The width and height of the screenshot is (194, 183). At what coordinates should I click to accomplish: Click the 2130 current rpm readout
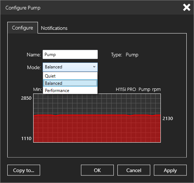click(168, 119)
